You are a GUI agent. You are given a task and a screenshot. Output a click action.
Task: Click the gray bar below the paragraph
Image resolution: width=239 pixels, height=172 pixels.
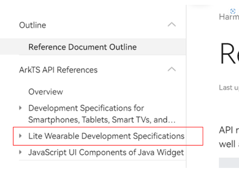click(229, 163)
